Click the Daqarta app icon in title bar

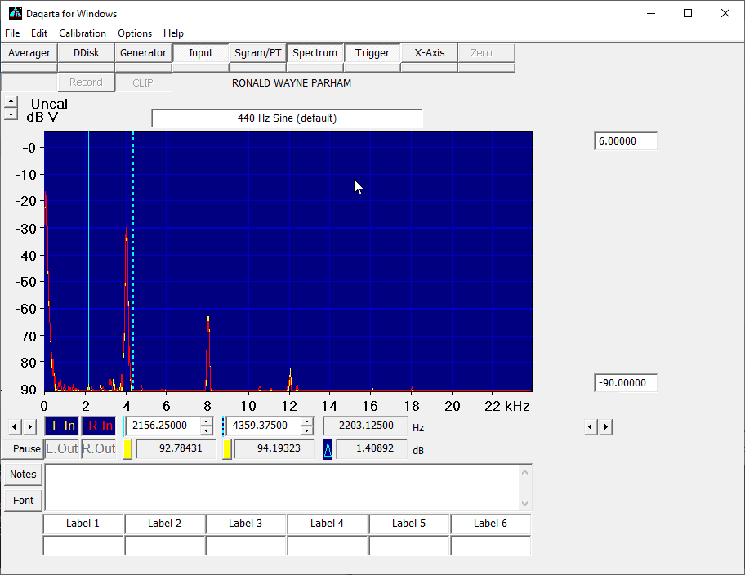pos(14,13)
